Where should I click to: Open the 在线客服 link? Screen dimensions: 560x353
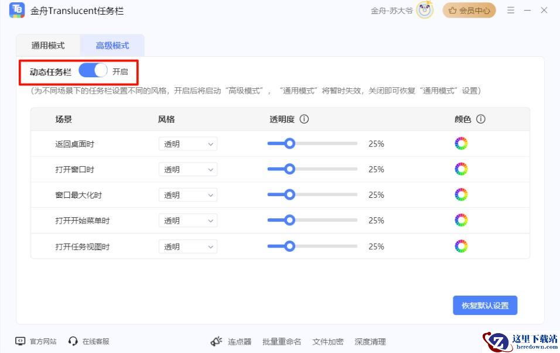[95, 341]
